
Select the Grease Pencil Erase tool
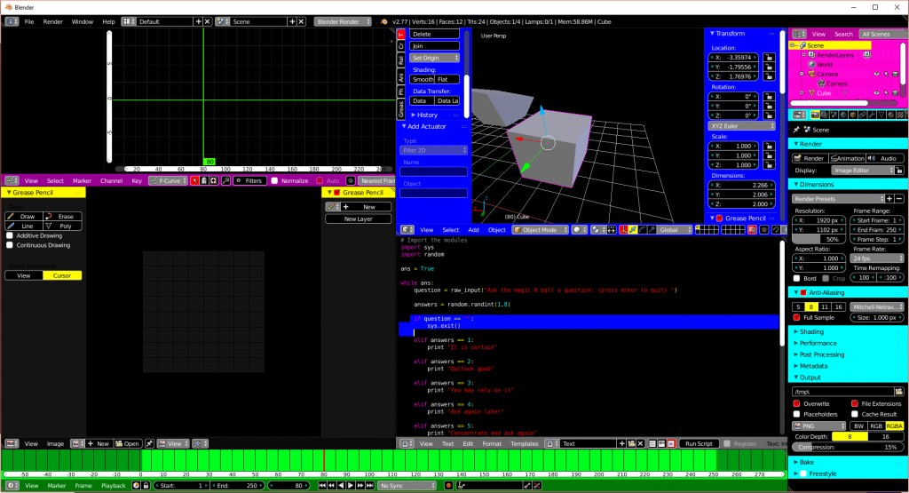pos(62,217)
